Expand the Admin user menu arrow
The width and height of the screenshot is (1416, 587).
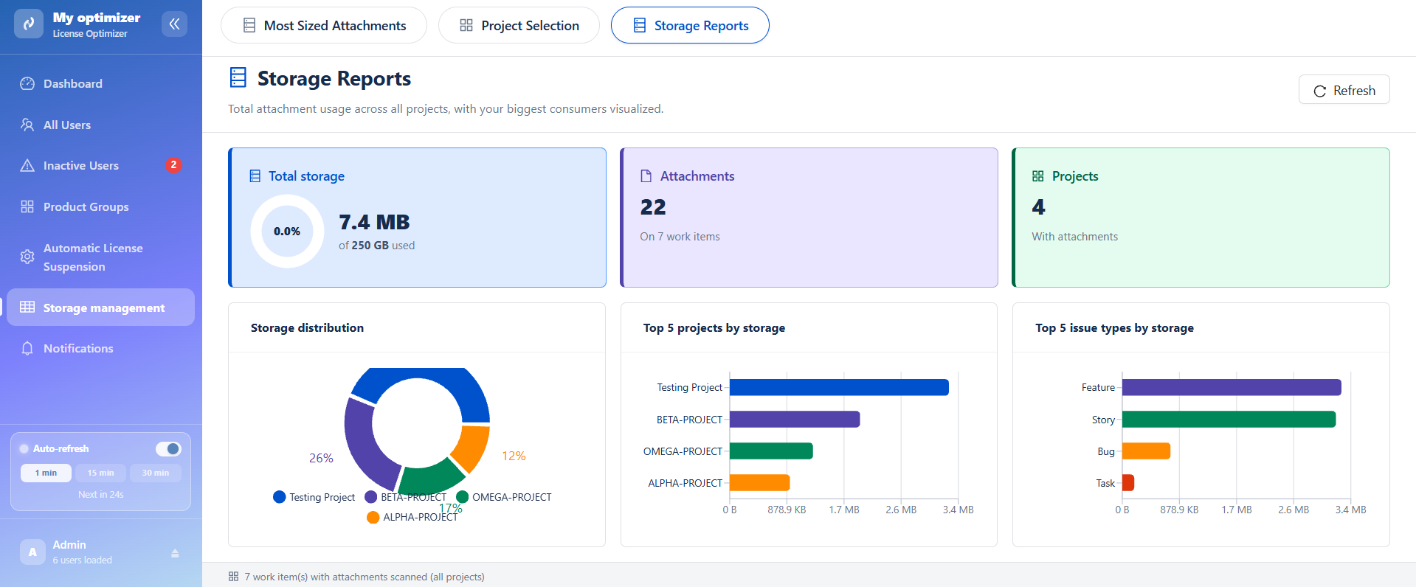tap(175, 553)
